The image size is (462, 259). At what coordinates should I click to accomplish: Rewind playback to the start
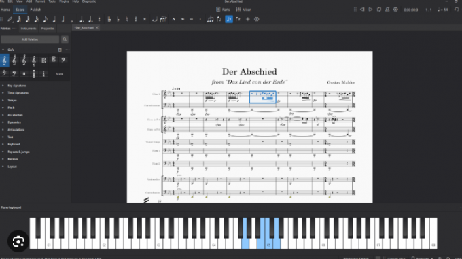(362, 10)
